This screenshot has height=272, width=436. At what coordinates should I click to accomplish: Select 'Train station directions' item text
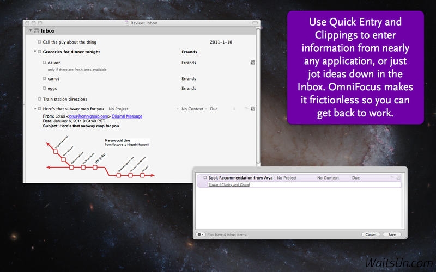click(65, 99)
